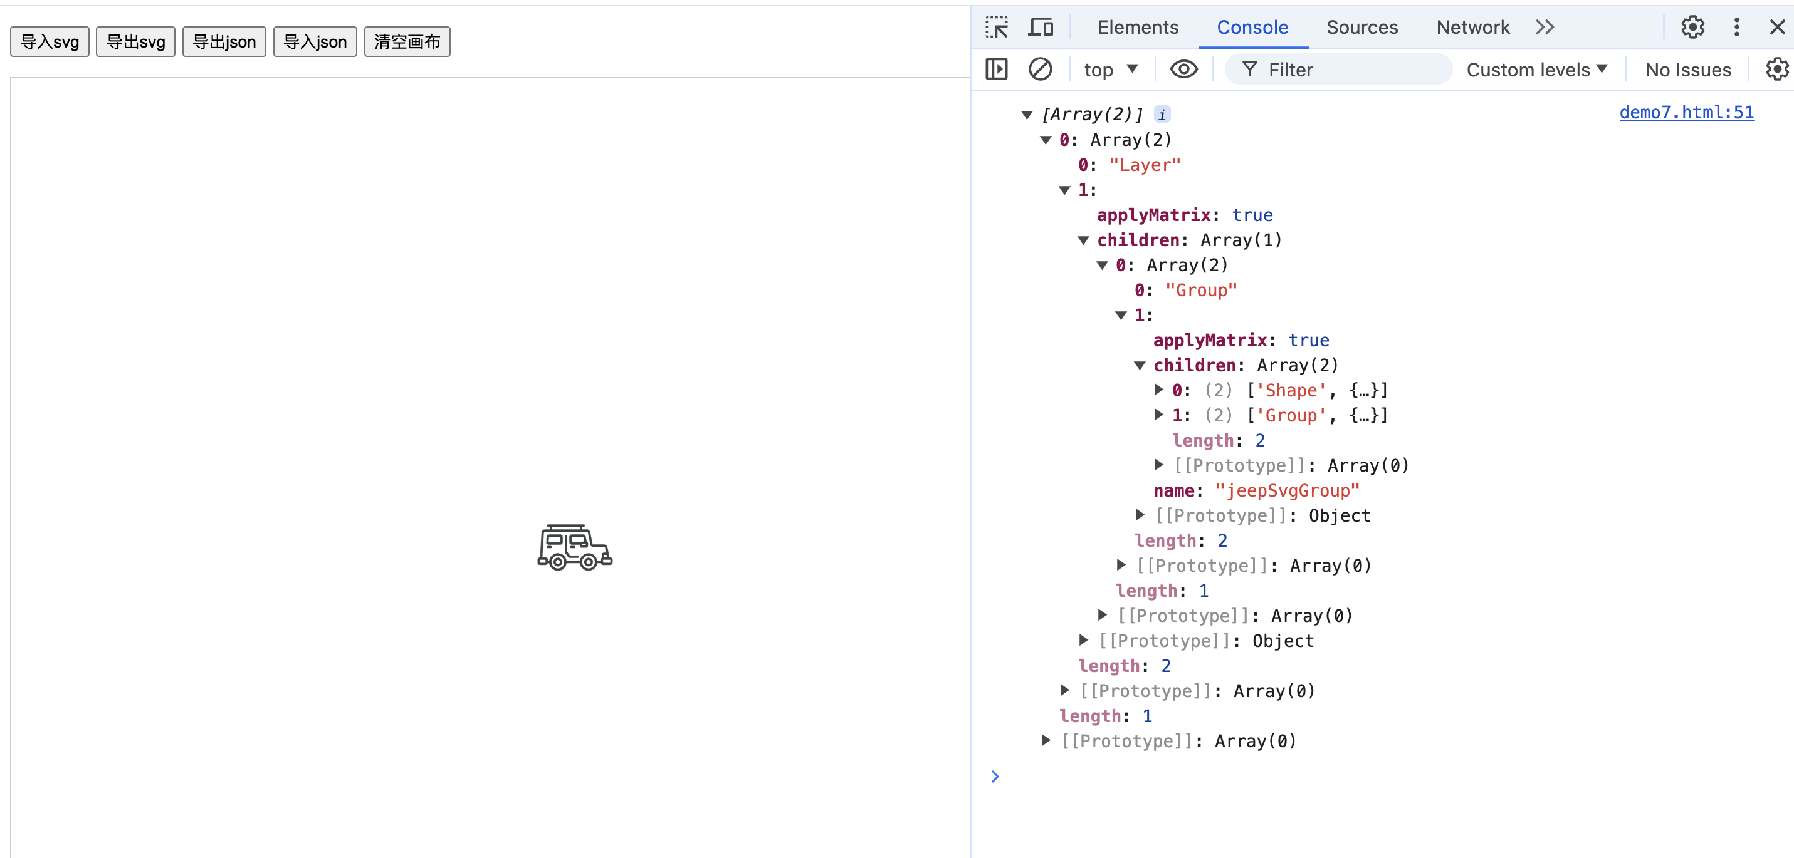Toggle the eye visibility icon in Console
1794x858 pixels.
point(1183,71)
